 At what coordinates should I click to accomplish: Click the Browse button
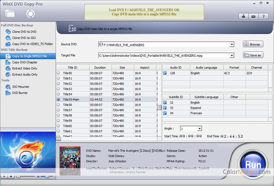point(253,44)
